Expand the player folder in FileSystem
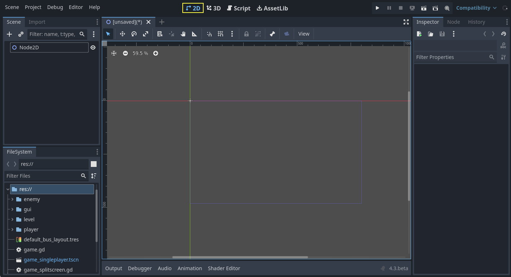Screen dimensions: 511x277 tap(12, 229)
